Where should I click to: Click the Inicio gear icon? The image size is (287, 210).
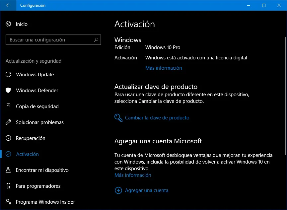(x=8, y=24)
